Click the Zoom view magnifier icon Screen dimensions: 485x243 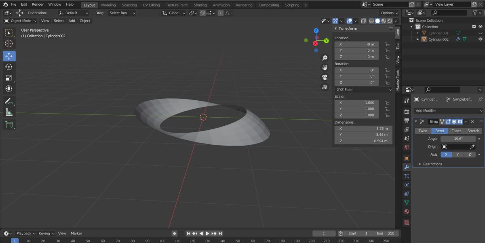pos(325,58)
